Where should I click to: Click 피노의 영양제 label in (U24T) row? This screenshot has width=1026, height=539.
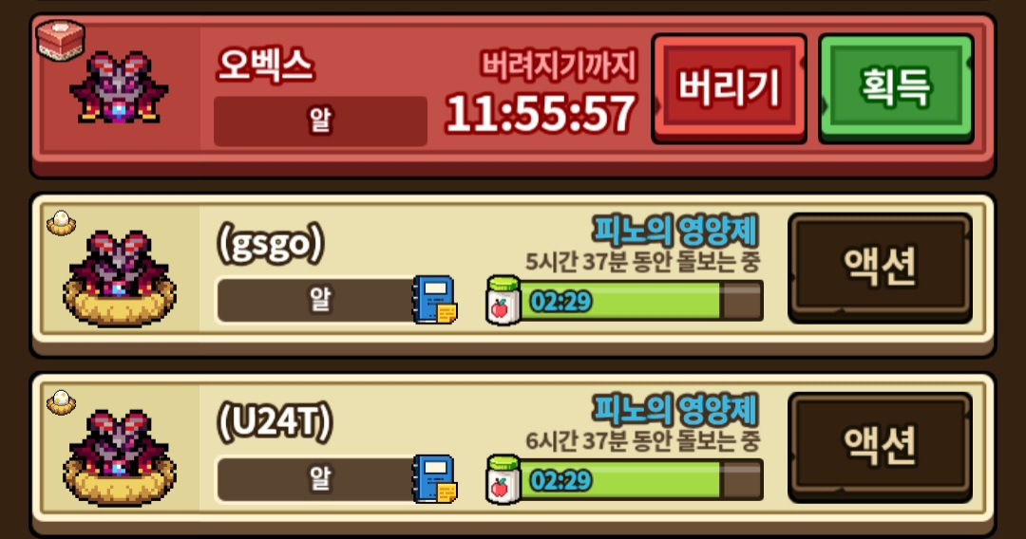675,410
